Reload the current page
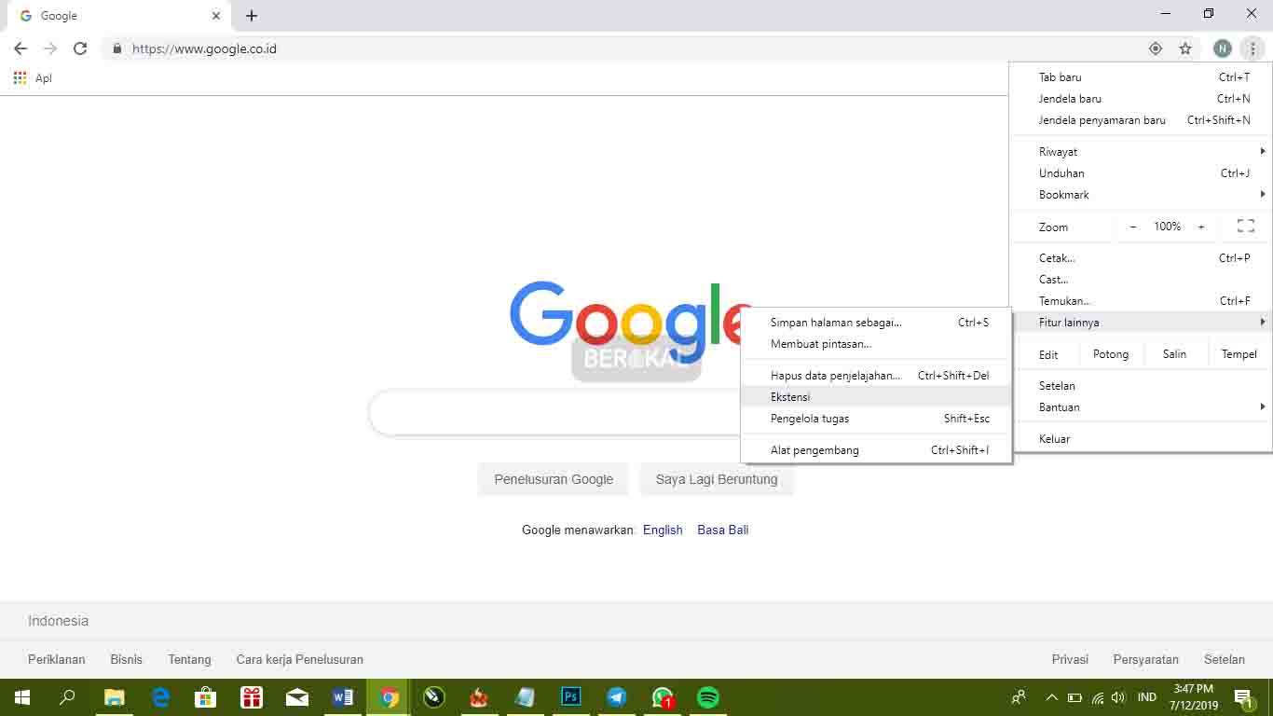Image resolution: width=1273 pixels, height=716 pixels. pos(80,48)
